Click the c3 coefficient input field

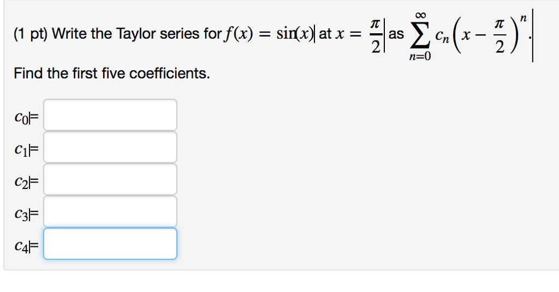point(110,211)
